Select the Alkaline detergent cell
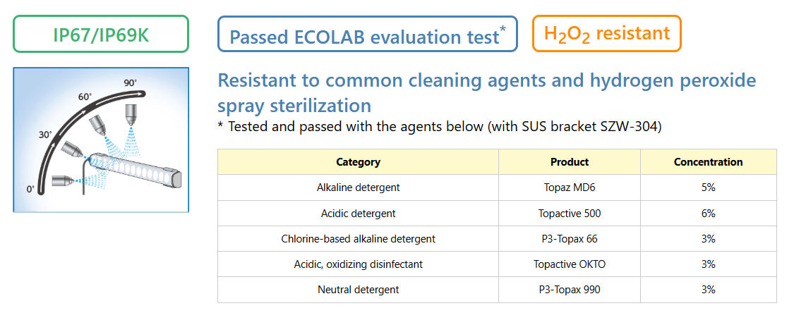 coord(358,187)
